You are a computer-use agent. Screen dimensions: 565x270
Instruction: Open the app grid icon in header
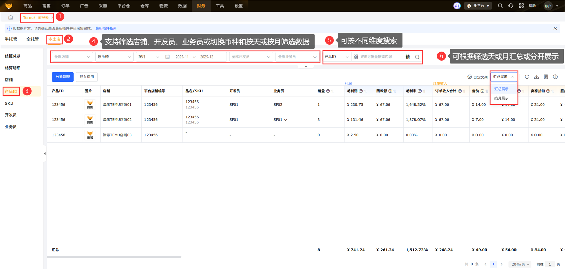pyautogui.click(x=521, y=6)
